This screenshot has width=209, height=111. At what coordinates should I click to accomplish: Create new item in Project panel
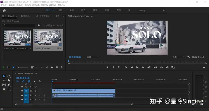pyautogui.click(x=57, y=67)
